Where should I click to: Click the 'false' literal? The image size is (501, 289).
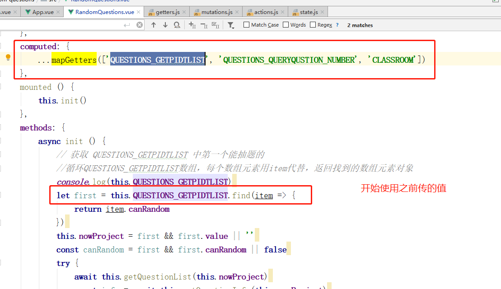click(275, 250)
